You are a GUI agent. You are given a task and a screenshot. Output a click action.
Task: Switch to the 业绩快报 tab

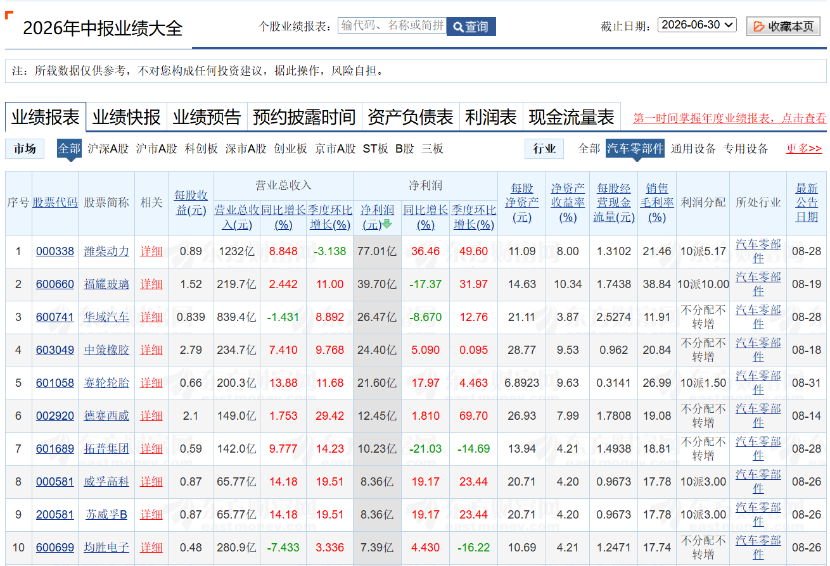pos(126,117)
